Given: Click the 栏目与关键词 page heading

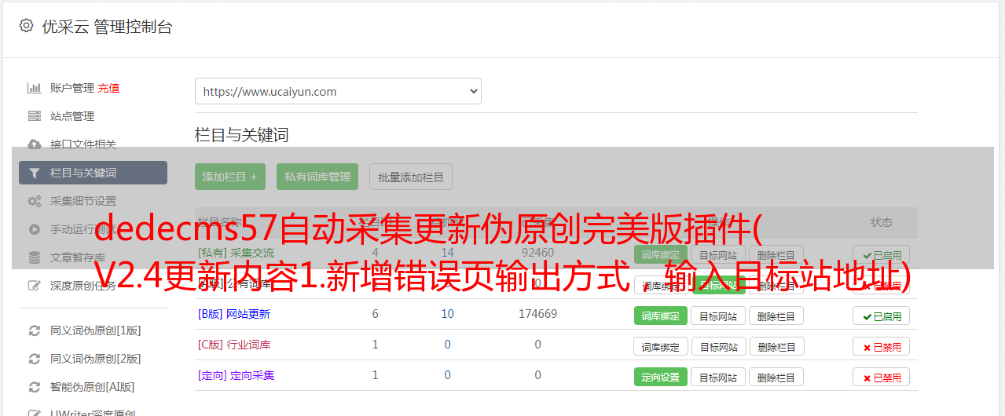Looking at the screenshot, I should (242, 135).
